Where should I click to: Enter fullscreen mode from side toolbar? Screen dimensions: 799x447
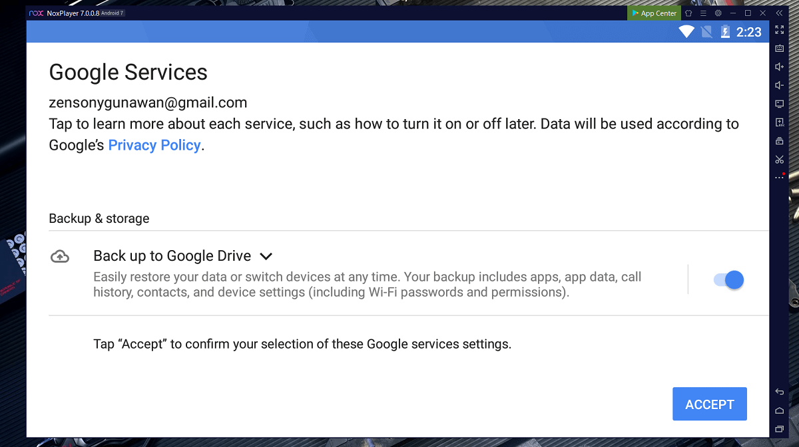(779, 30)
